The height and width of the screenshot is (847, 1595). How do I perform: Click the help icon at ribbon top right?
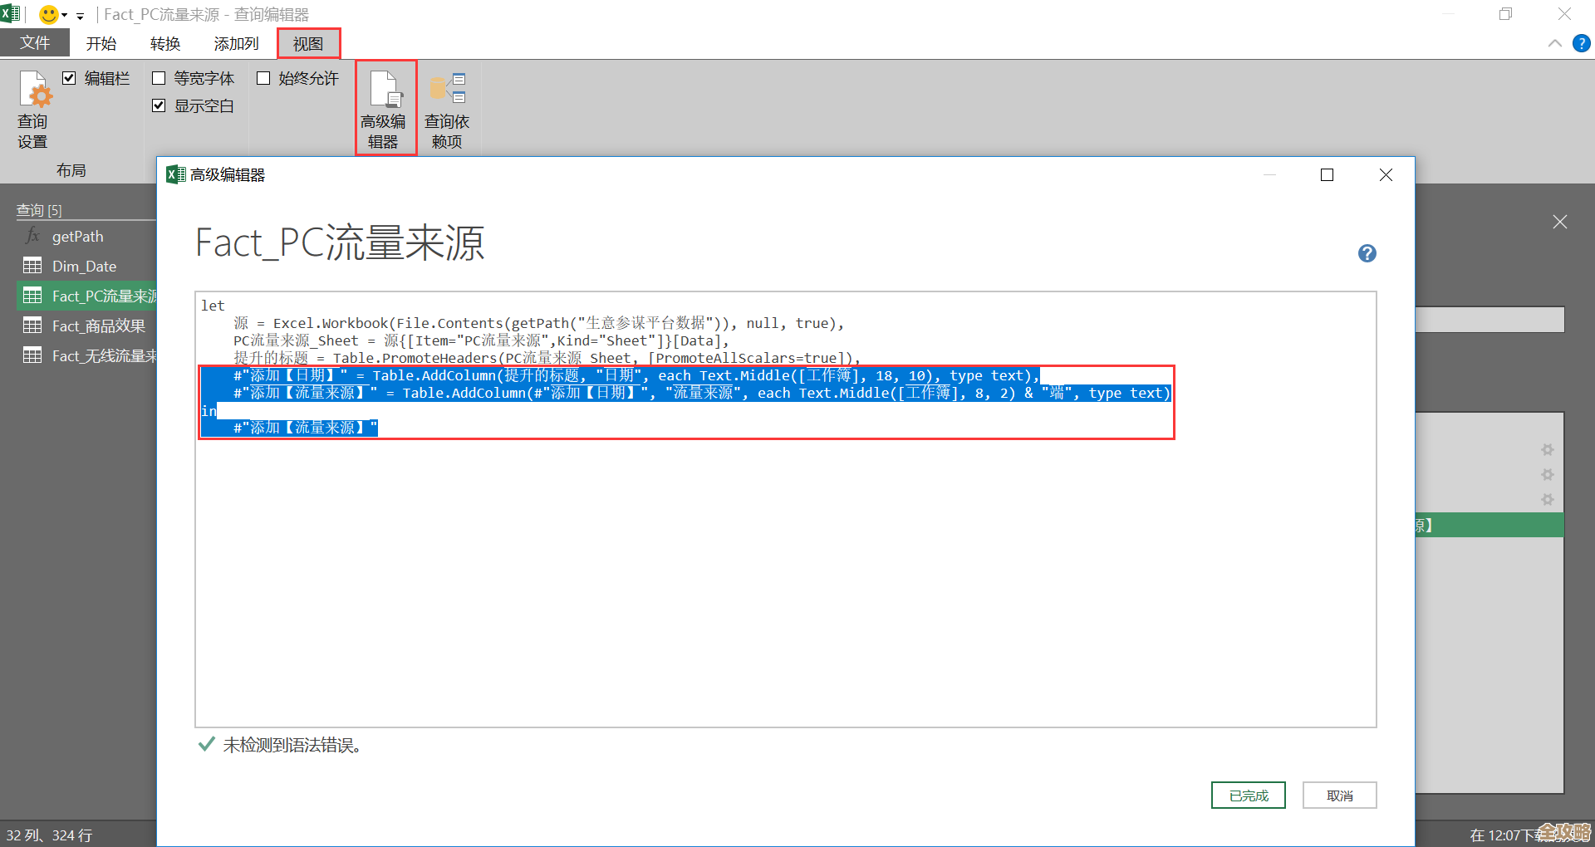pyautogui.click(x=1581, y=43)
